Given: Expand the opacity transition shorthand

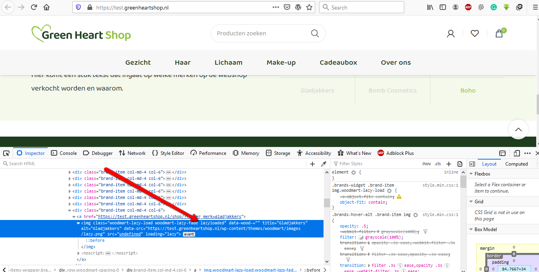Looking at the screenshot, I should (369, 243).
